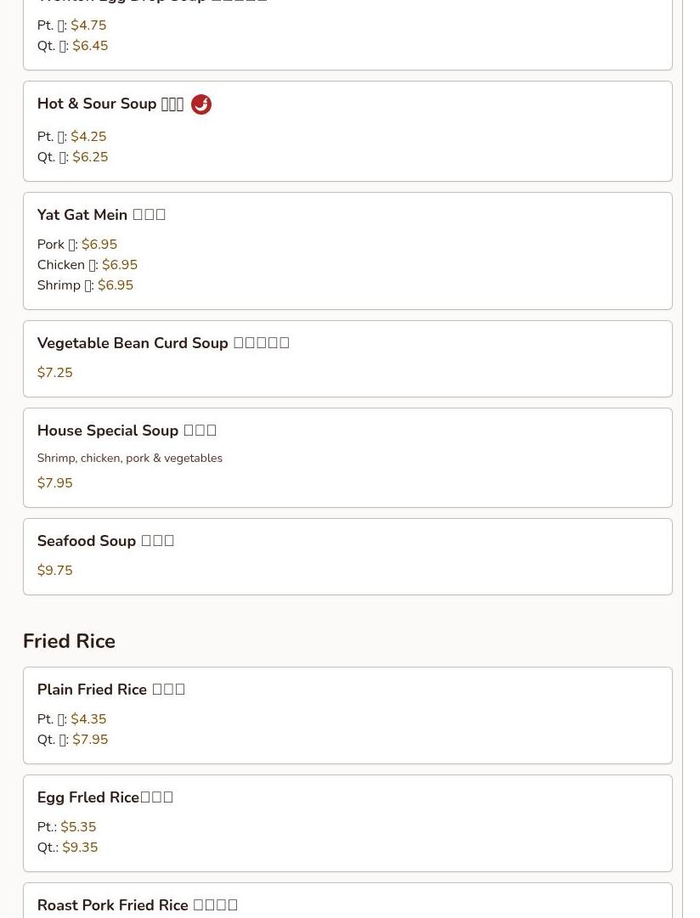Screen dimensions: 700x918
Task: Open Egg Fried Rice menu item
Action: coord(347,823)
